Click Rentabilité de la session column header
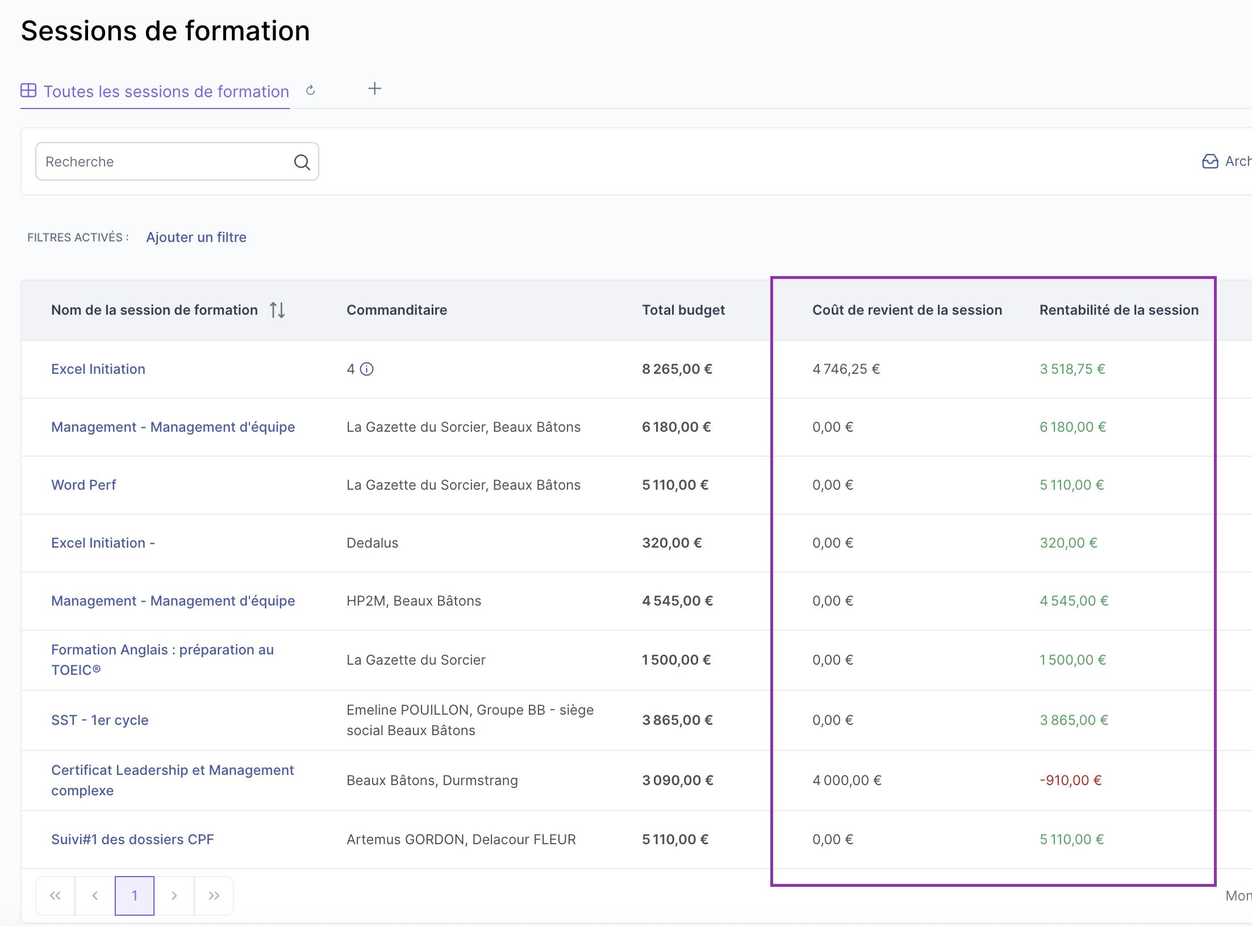The image size is (1252, 926). coord(1119,310)
